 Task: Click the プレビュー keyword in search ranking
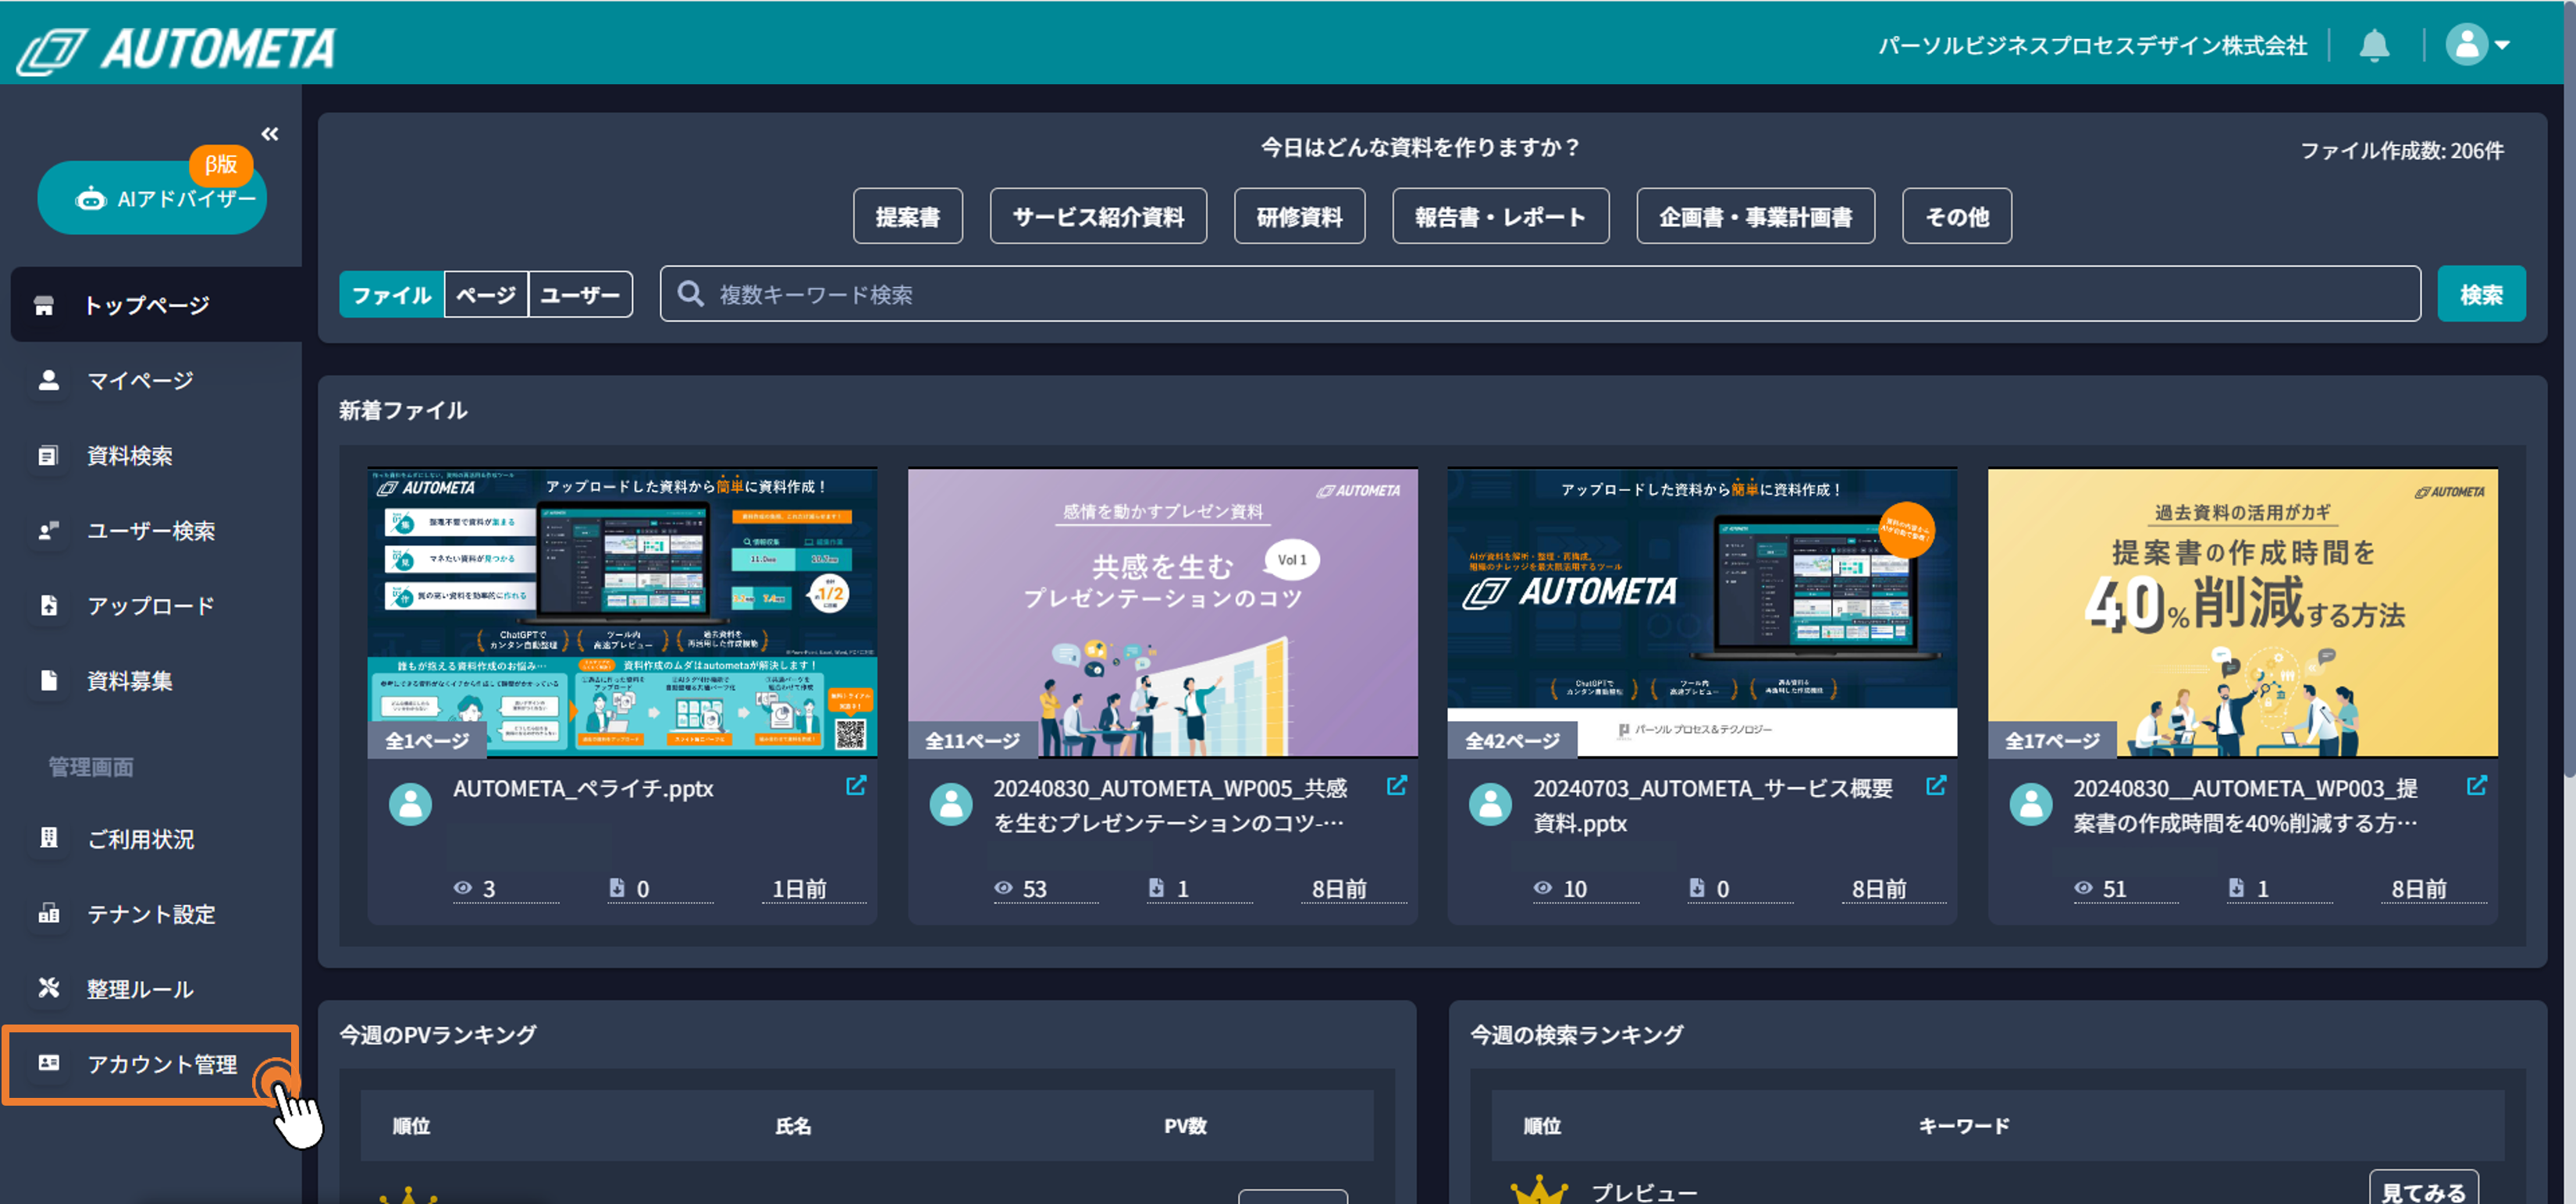1644,1192
